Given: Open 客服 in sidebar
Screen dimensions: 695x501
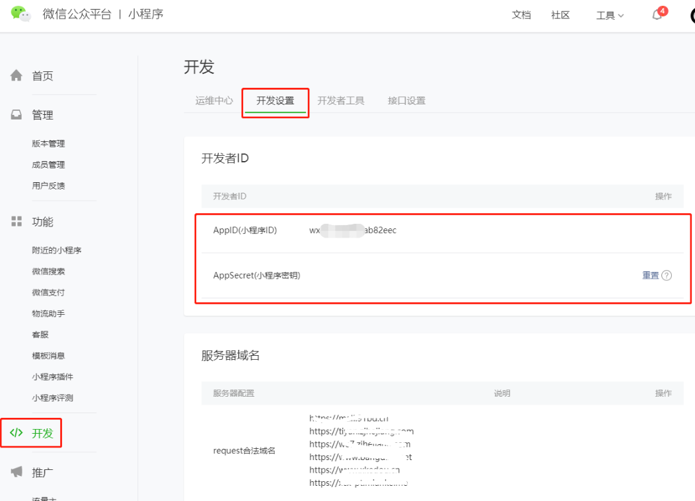Looking at the screenshot, I should click(x=40, y=335).
